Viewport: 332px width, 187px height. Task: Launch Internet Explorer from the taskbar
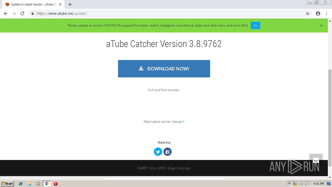(21, 184)
